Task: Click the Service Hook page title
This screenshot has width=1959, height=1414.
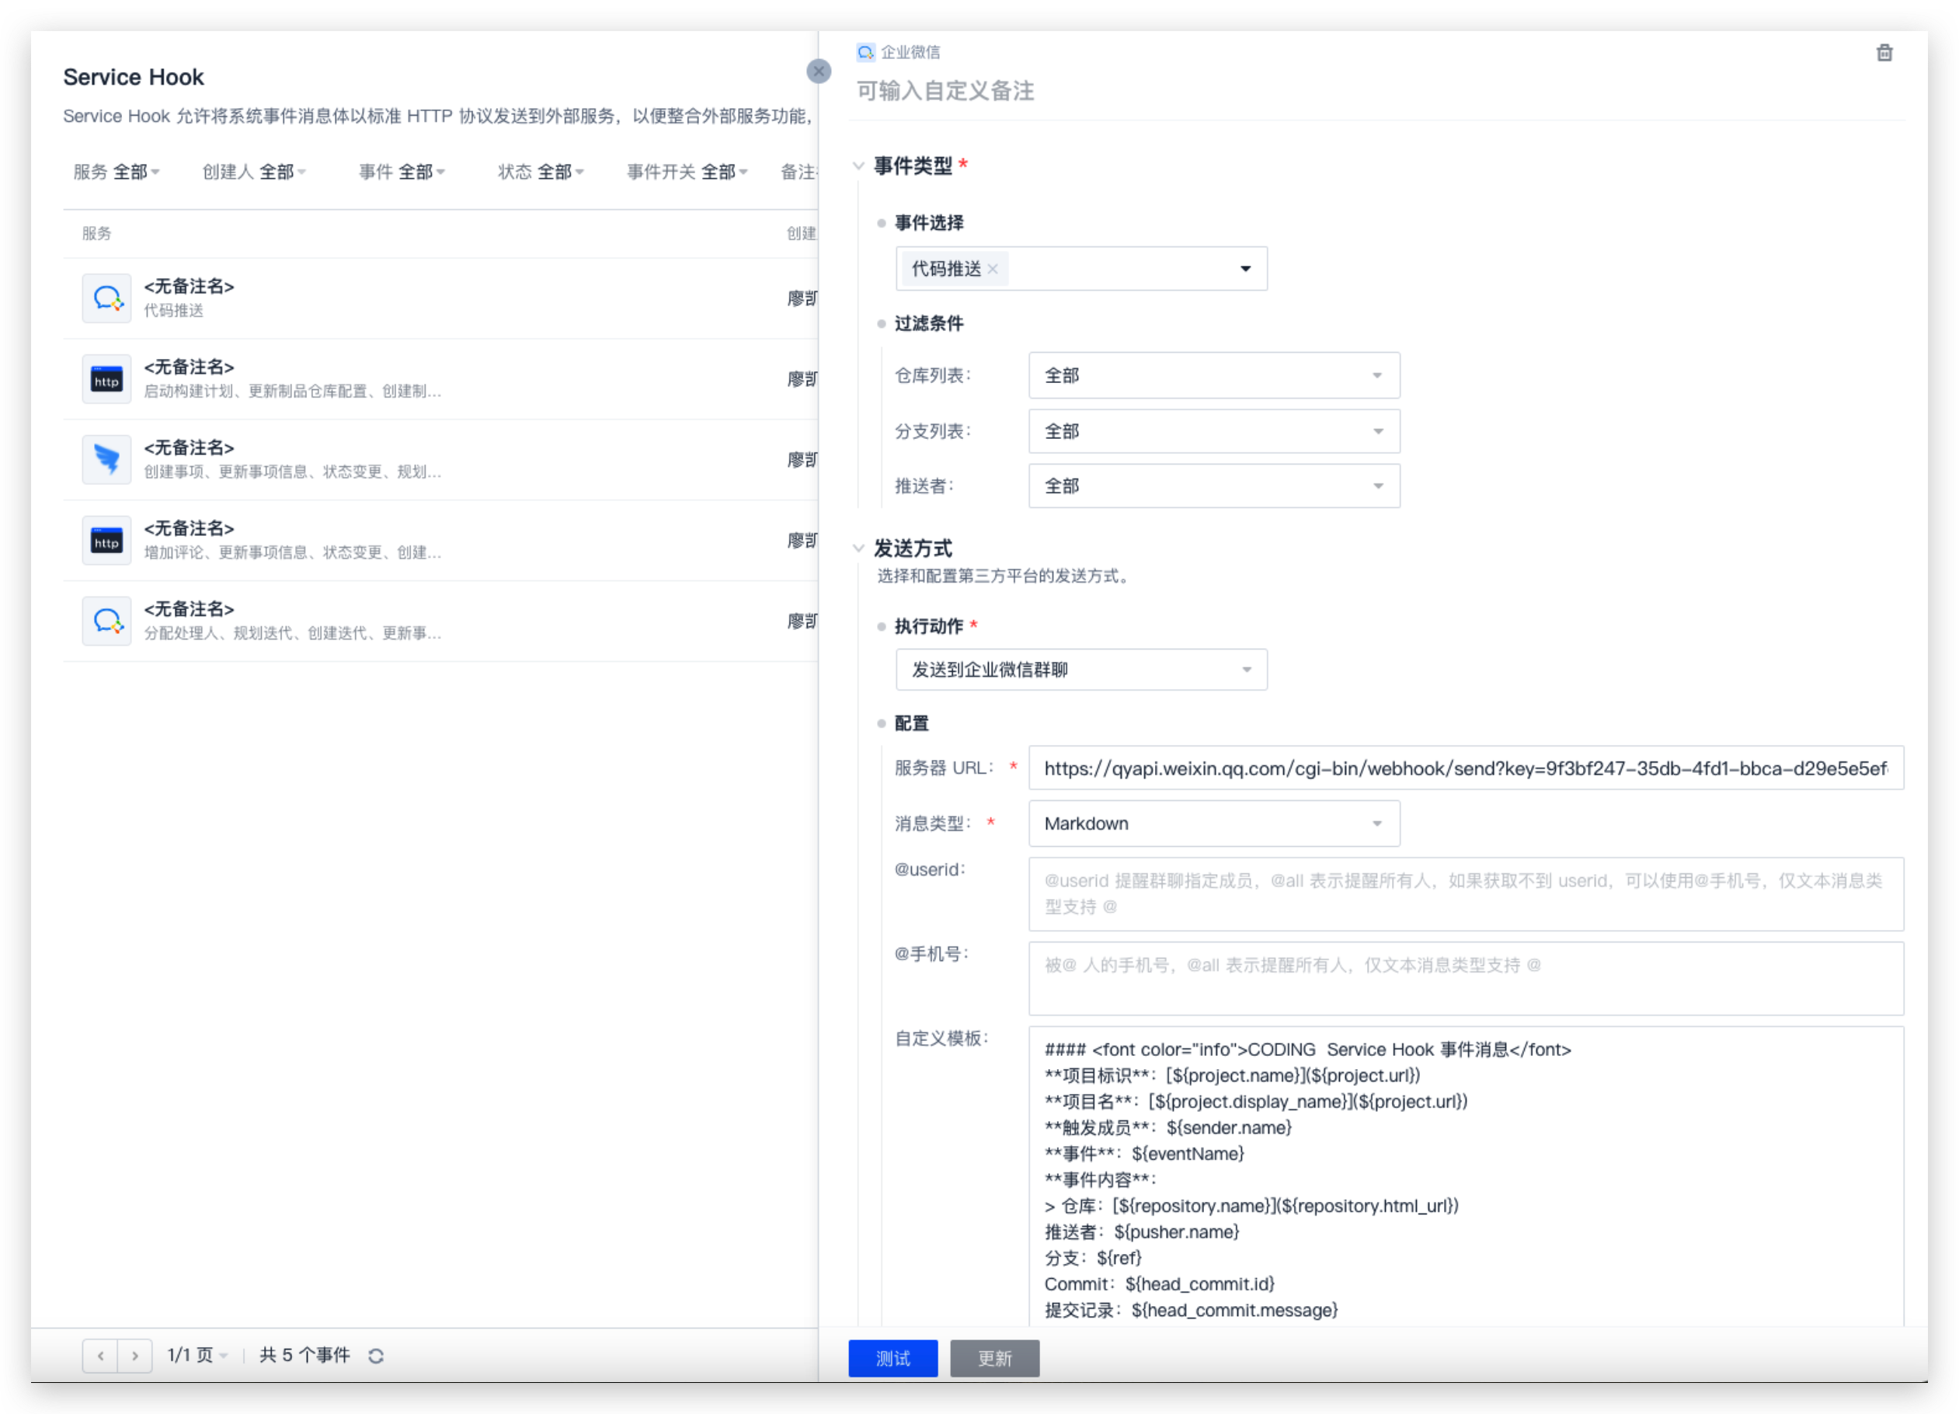Action: (133, 77)
